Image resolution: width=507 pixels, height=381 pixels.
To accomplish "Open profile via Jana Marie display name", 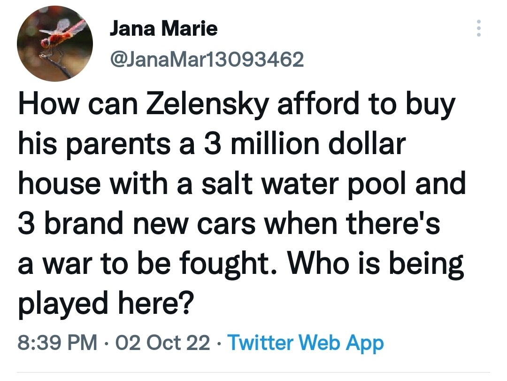I will pyautogui.click(x=163, y=29).
